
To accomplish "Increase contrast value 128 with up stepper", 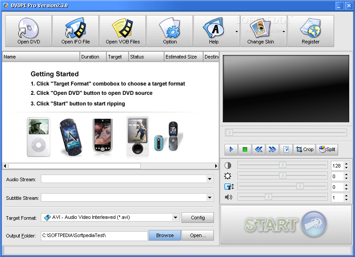I will [x=347, y=164].
